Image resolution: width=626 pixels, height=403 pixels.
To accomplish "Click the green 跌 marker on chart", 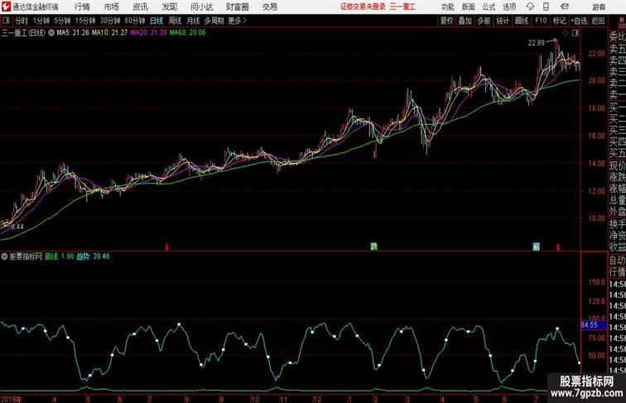I will pos(373,247).
